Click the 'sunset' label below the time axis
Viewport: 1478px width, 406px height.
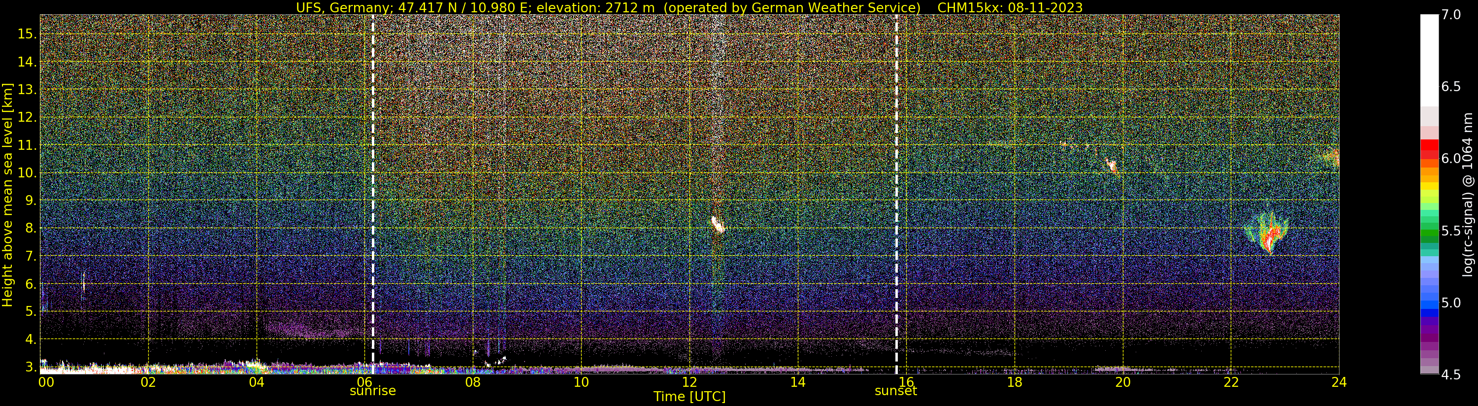pos(896,391)
